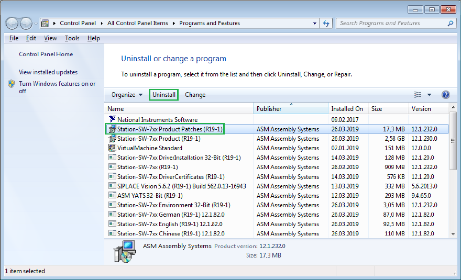
Task: Expand the arrow after All Control Panel Items
Action: click(174, 23)
